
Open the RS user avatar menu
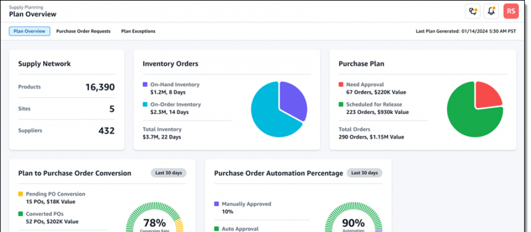[511, 11]
